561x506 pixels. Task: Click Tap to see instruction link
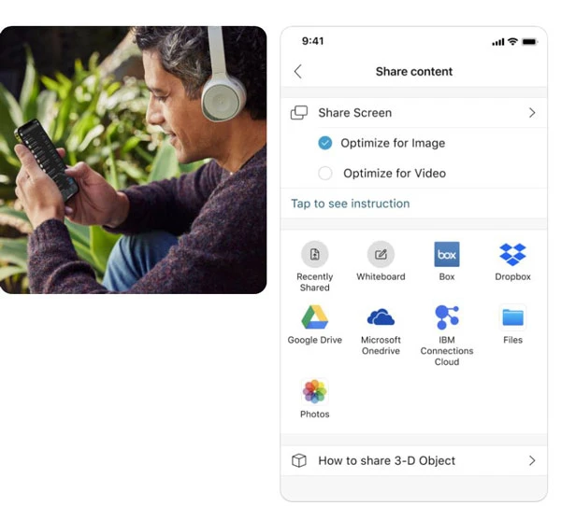coord(350,204)
